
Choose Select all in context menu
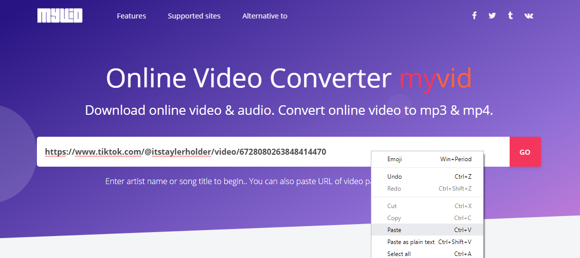click(x=428, y=254)
